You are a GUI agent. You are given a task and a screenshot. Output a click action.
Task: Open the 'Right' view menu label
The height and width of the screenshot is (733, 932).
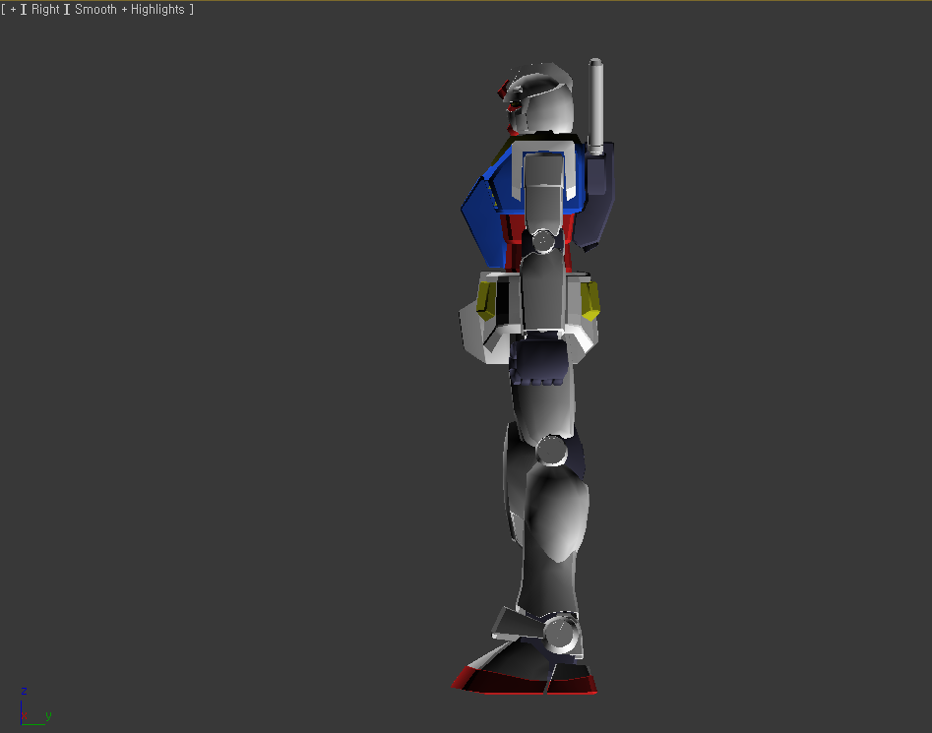point(45,10)
